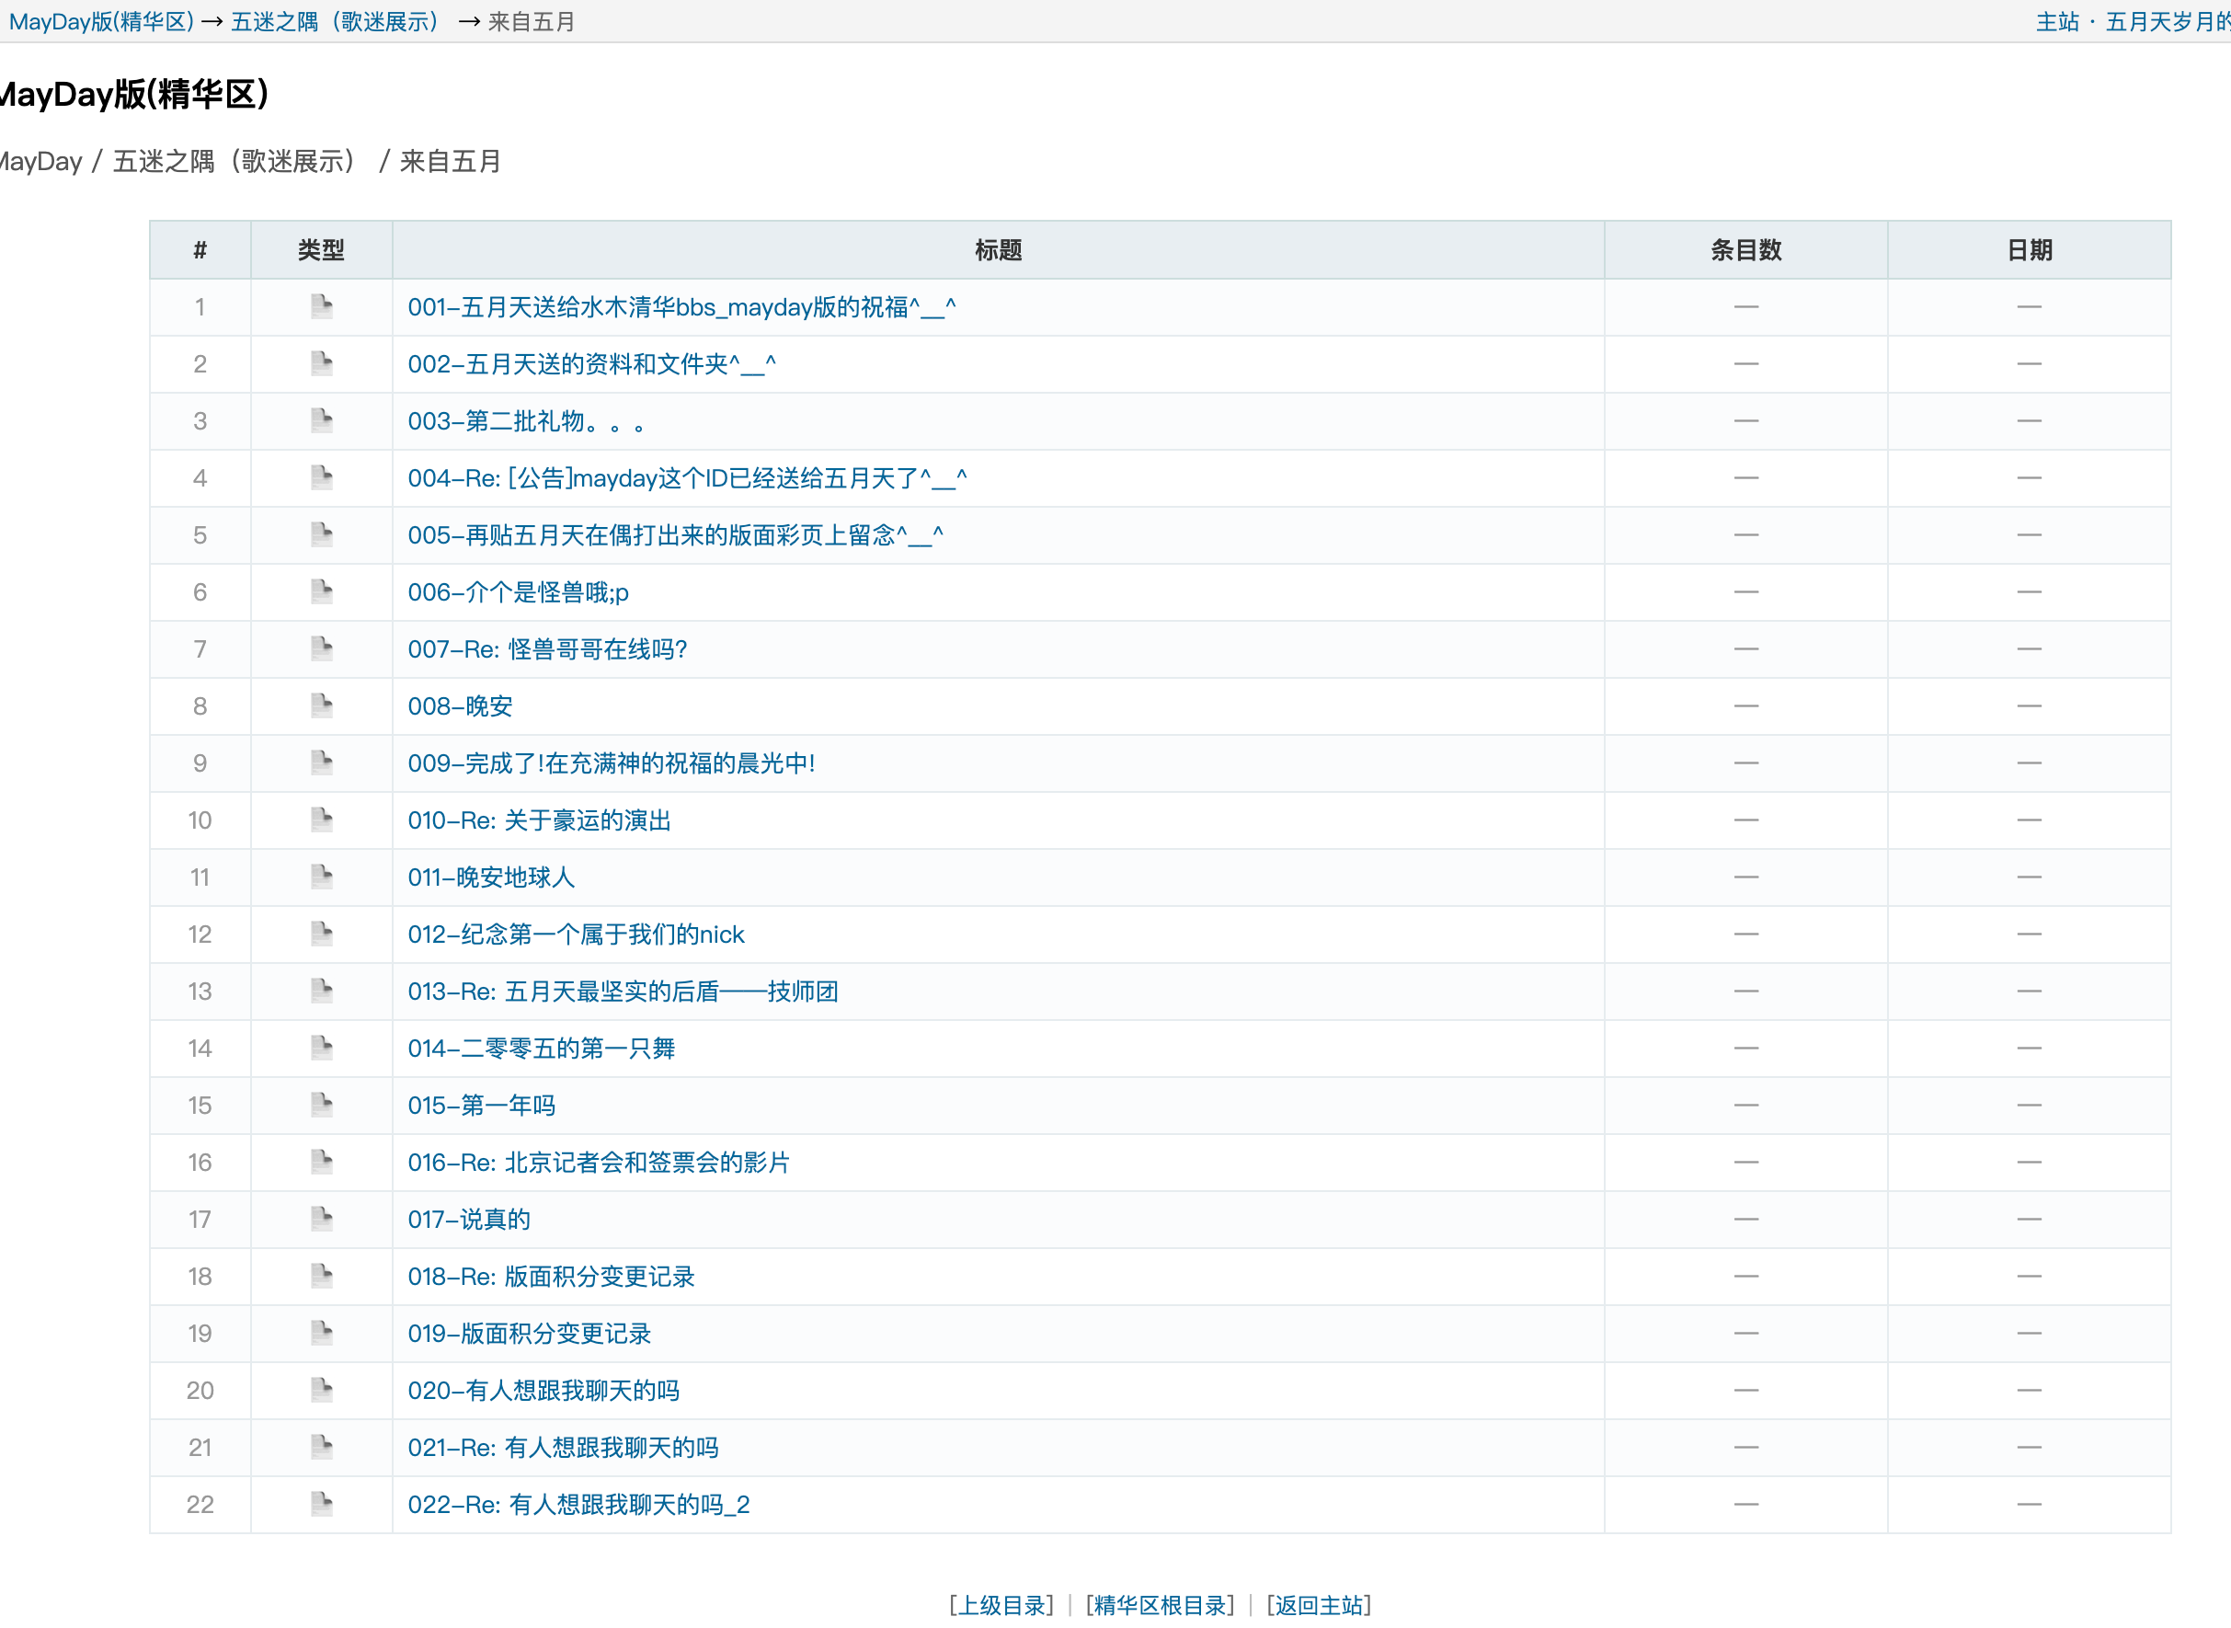This screenshot has width=2231, height=1628.
Task: Open post 022 Re: 有人想跟我聊天的吗_2
Action: point(579,1505)
